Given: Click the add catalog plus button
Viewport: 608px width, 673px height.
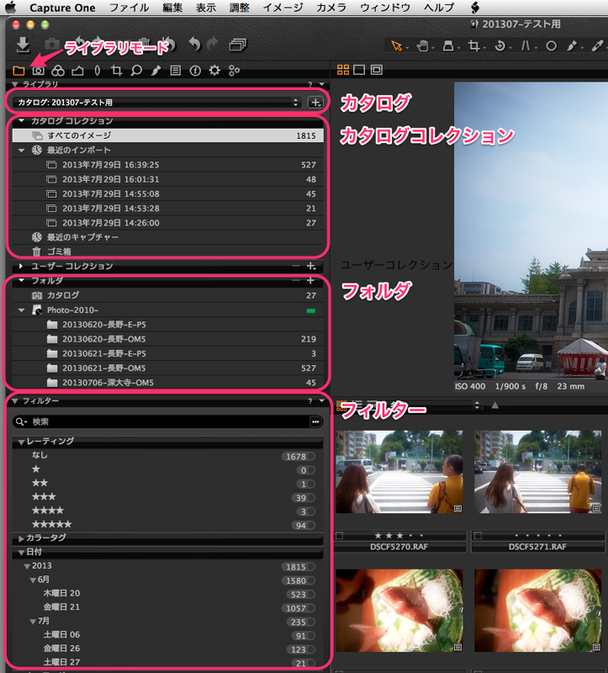Looking at the screenshot, I should coord(315,102).
